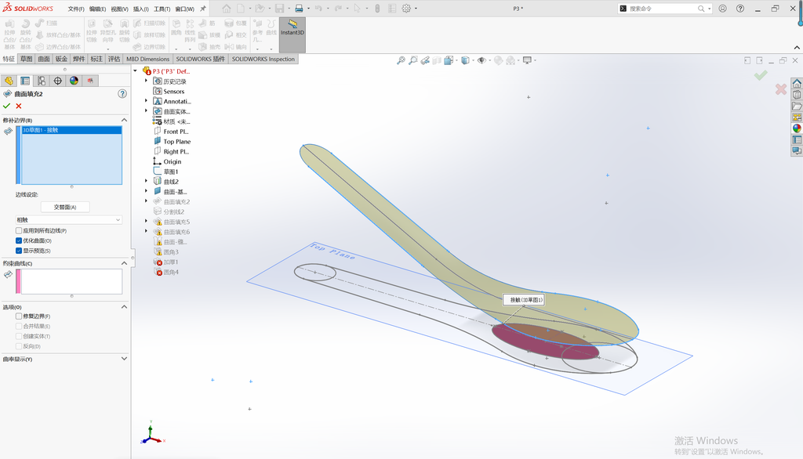Collapse the 修补边界 section
This screenshot has height=459, width=803.
pos(124,120)
